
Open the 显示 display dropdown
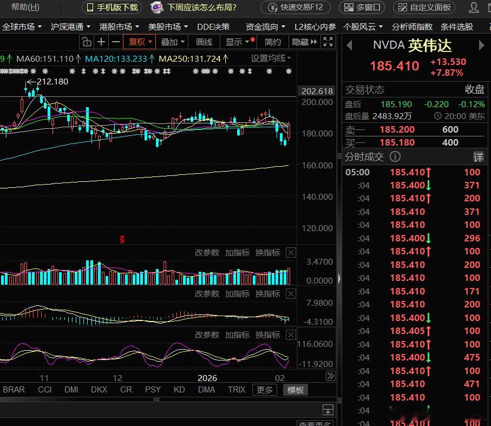[x=239, y=42]
